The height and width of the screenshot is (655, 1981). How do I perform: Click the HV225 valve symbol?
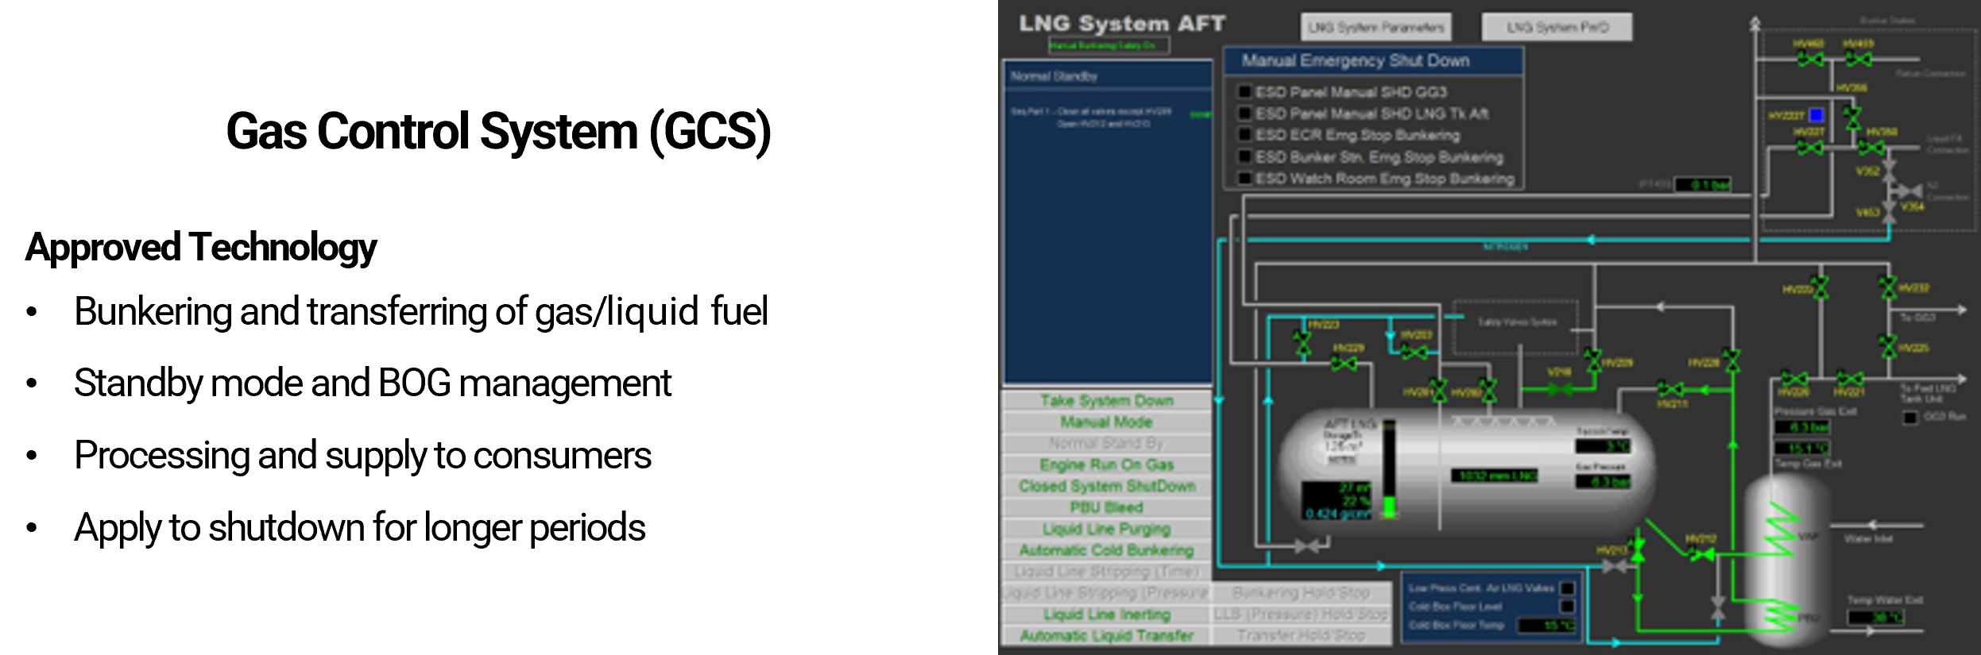[1888, 347]
